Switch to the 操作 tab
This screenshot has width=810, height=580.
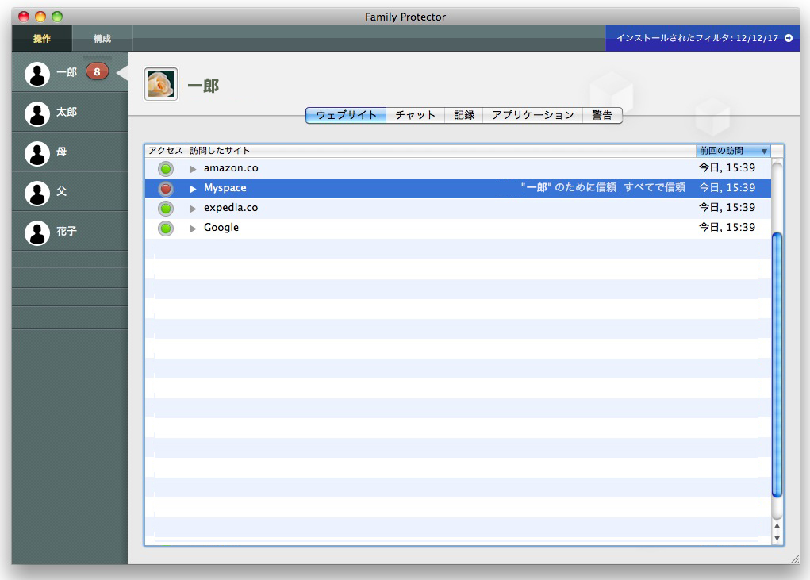point(42,38)
